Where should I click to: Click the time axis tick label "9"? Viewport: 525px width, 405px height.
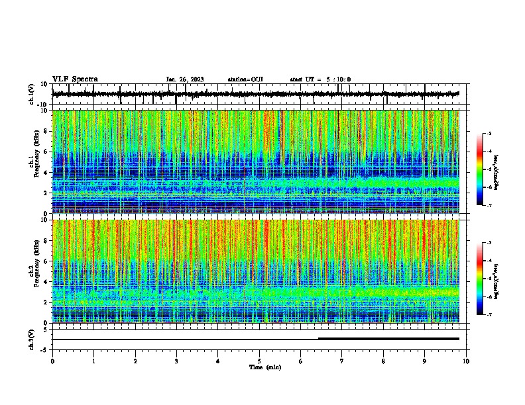click(424, 361)
